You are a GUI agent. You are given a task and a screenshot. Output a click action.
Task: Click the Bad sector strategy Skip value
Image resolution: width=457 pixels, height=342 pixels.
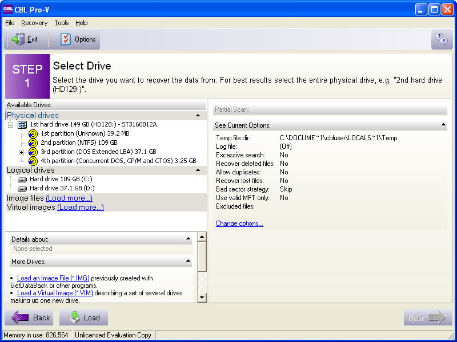pos(286,189)
